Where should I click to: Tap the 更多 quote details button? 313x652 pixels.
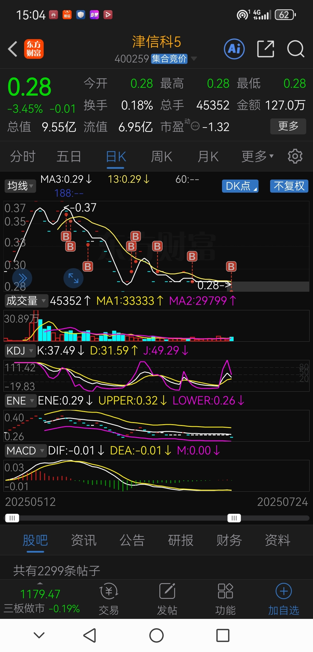pos(288,126)
